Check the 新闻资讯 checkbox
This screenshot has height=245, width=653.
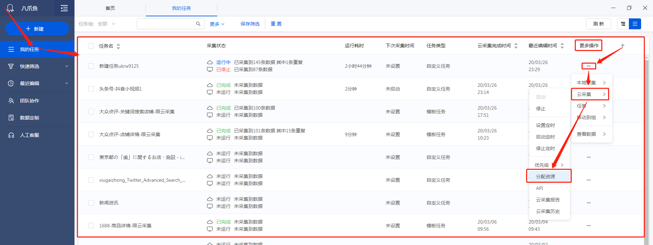(91, 203)
